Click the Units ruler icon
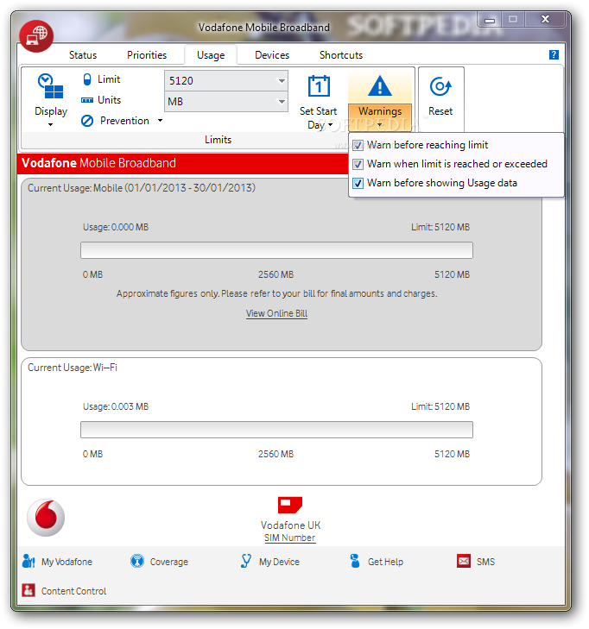Viewport: 589px width, 629px height. click(87, 100)
